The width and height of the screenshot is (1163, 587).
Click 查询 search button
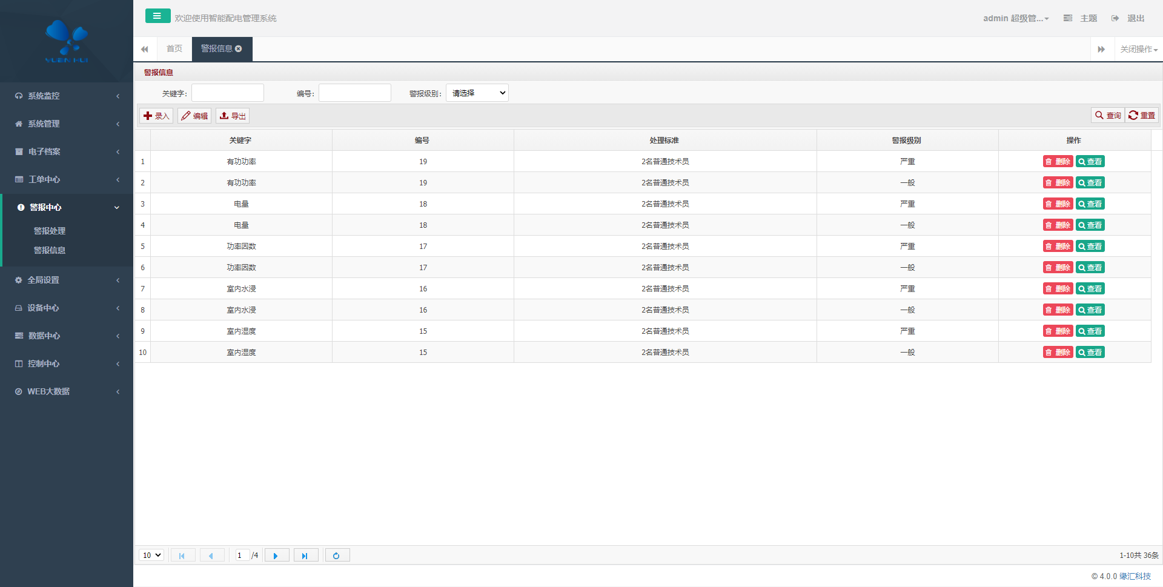1108,116
